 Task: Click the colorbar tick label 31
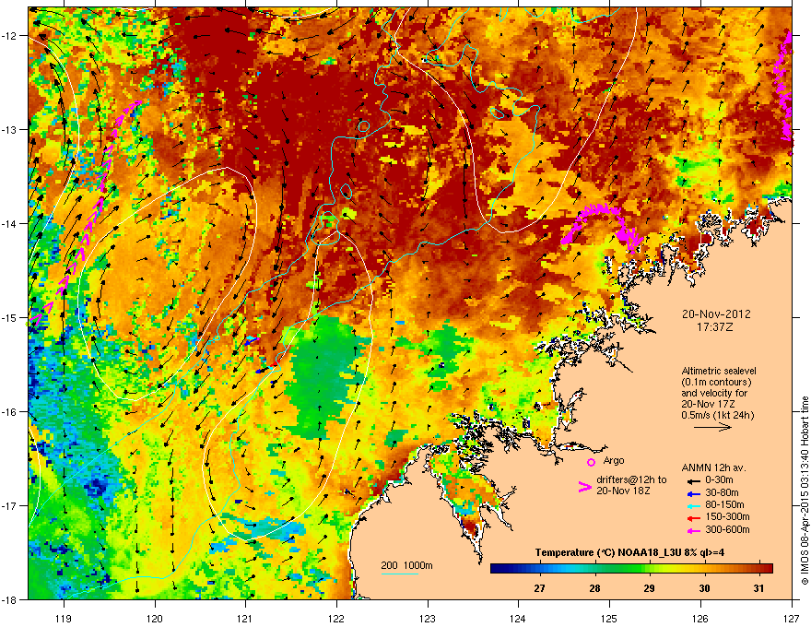pyautogui.click(x=758, y=588)
